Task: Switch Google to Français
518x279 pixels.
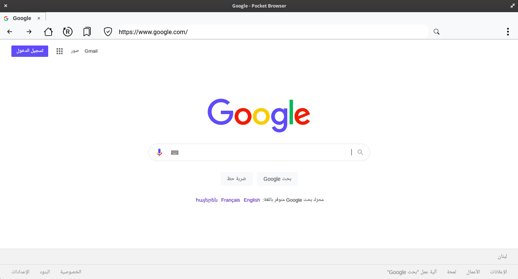Action: click(x=231, y=200)
